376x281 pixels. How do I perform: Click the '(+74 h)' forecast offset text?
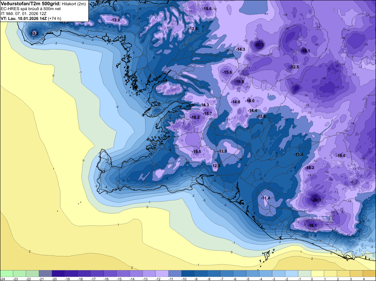click(55, 18)
